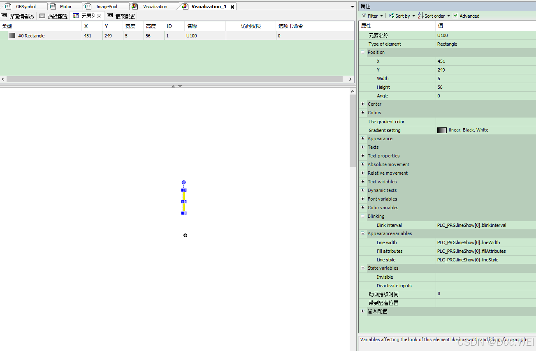Switch to the GBSymbol editor tab
This screenshot has height=351, width=536.
coord(26,7)
